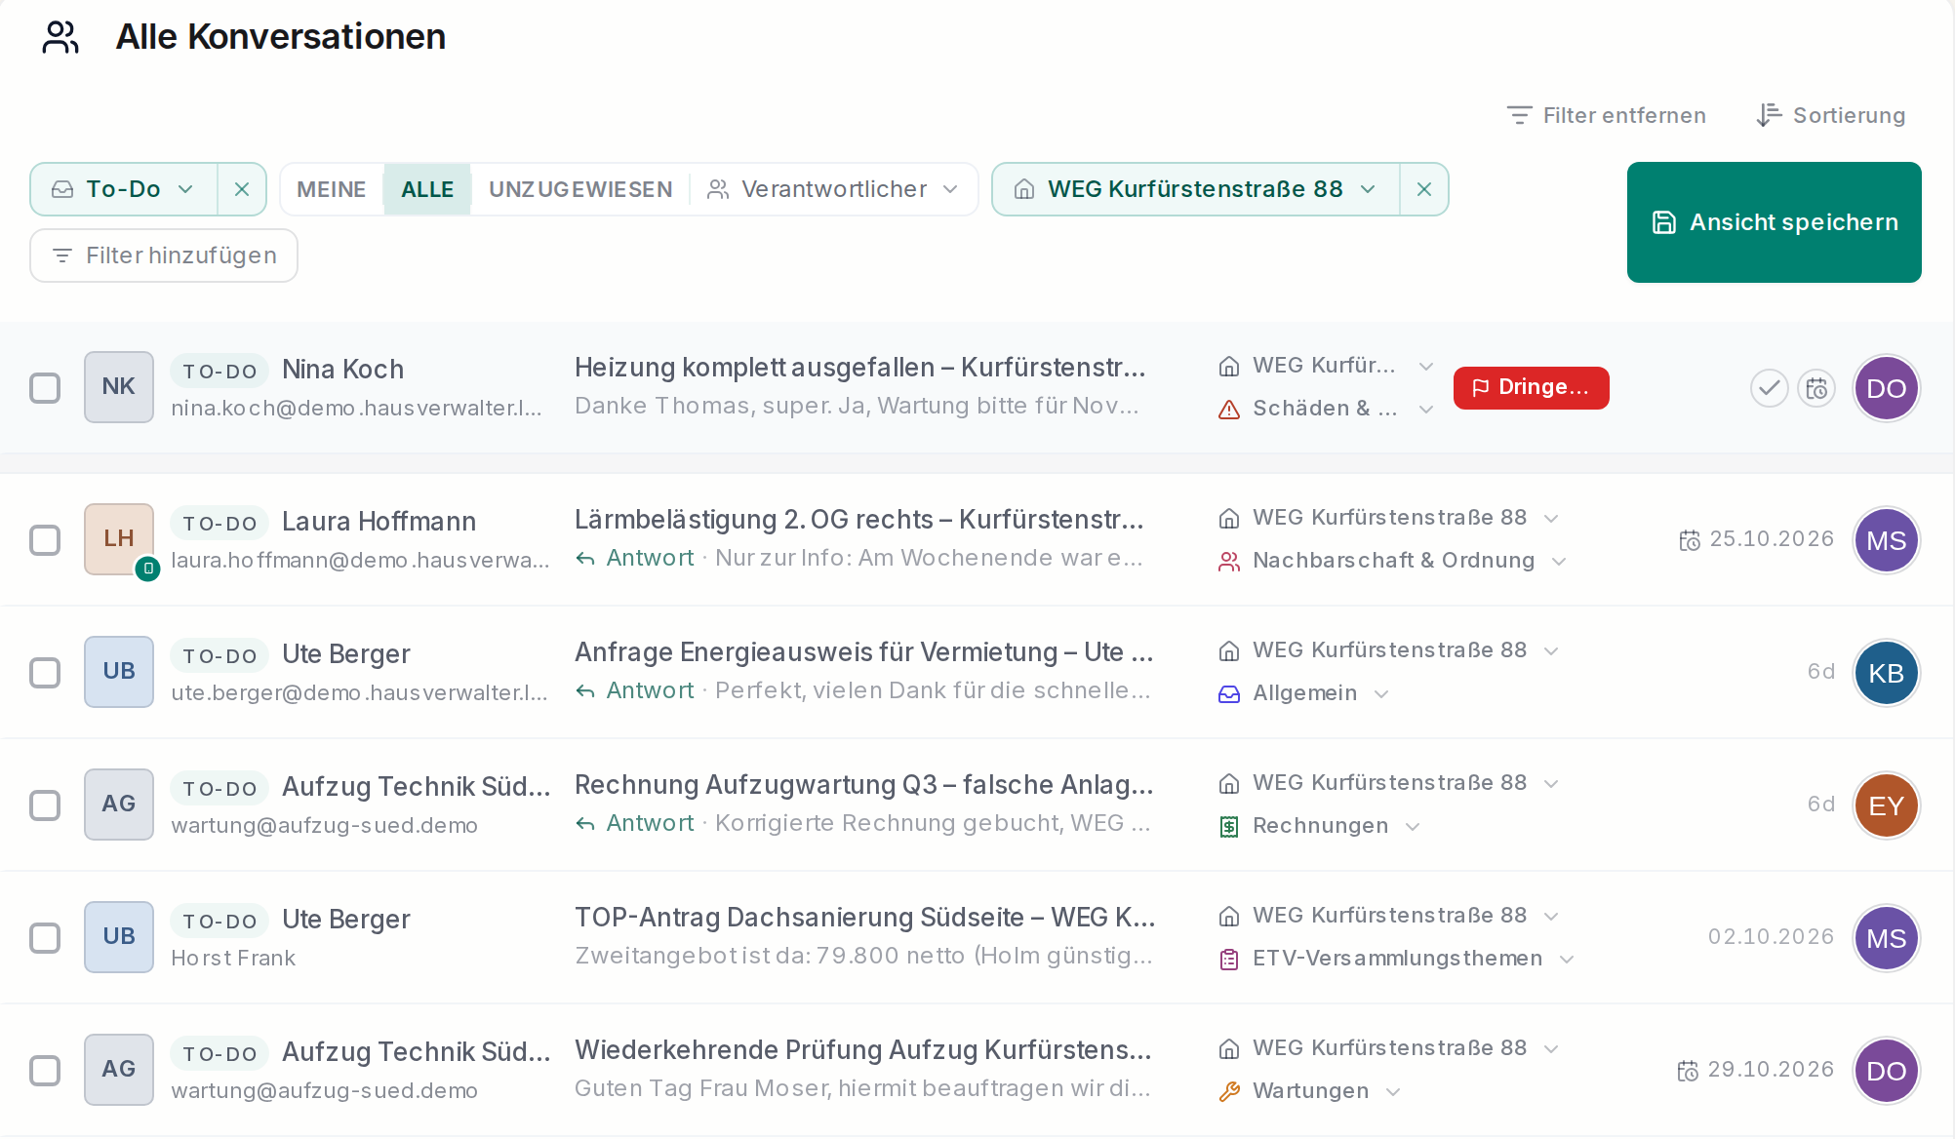Tick the checkbox for Anfrage Energieausweis row
The image size is (1955, 1139).
45,673
